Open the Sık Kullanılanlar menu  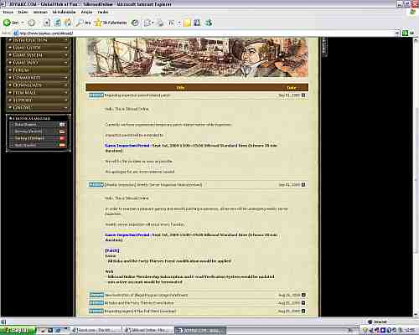point(64,12)
